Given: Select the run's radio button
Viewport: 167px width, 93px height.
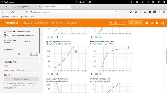Looking at the screenshot, I should pos(9,75).
